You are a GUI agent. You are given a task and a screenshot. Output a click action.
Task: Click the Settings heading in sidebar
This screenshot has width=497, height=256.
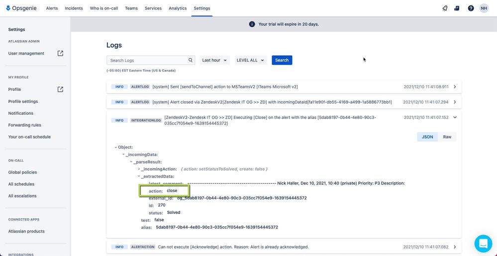coord(16,29)
